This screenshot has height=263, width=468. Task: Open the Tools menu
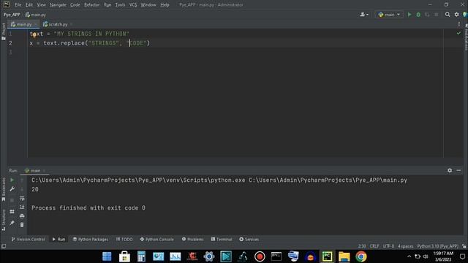[x=120, y=5]
